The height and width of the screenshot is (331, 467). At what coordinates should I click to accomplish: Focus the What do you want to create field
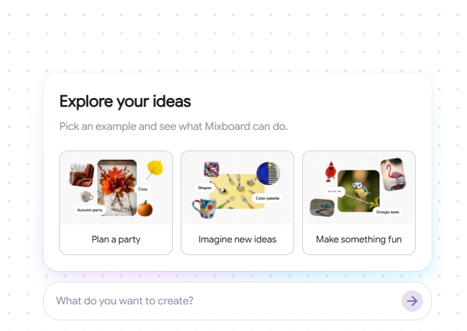coord(220,301)
